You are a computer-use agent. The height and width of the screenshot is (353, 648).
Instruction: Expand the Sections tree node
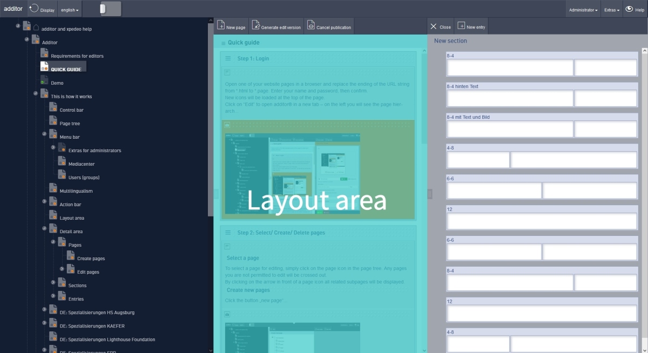[x=53, y=282]
